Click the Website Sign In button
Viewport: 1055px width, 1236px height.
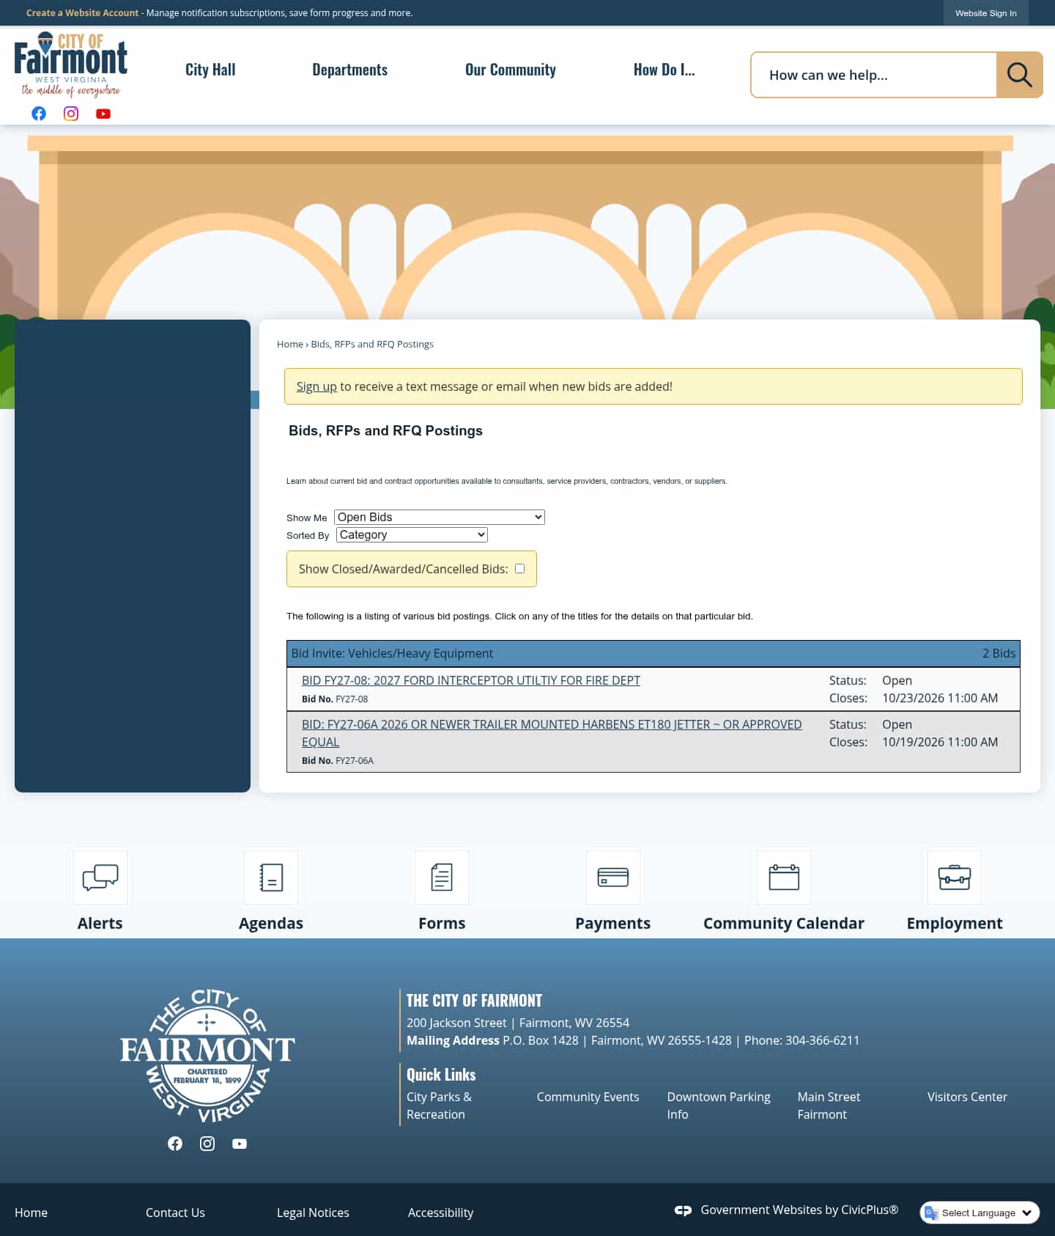click(x=986, y=13)
